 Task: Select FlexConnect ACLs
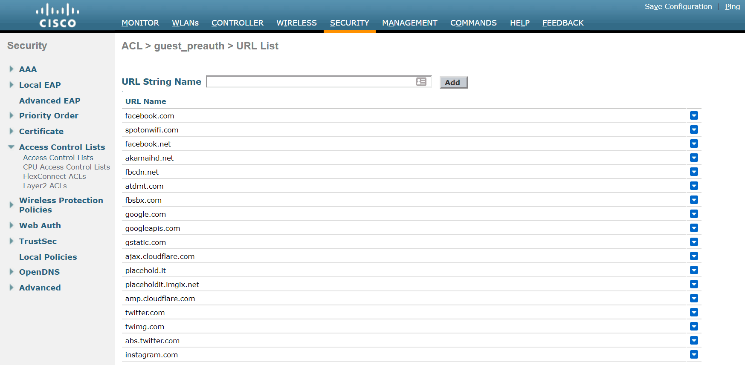pyautogui.click(x=55, y=176)
